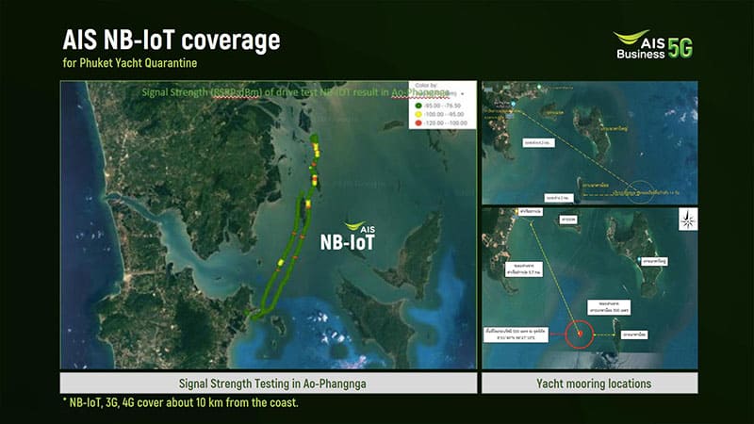This screenshot has width=754, height=424.
Task: Click the footnote about 10 km coverage
Action: pyautogui.click(x=180, y=402)
